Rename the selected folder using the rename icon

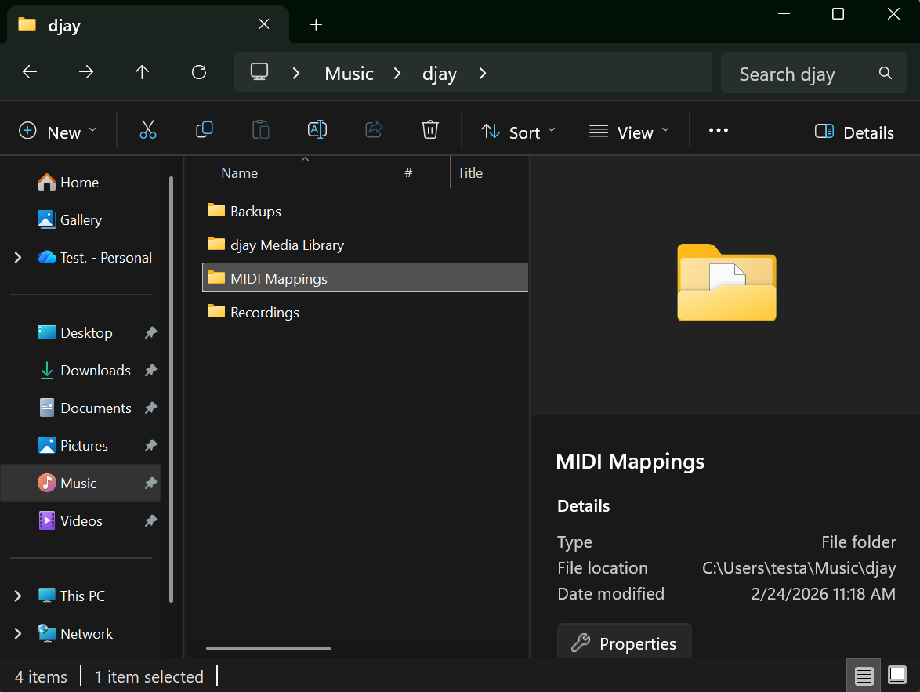(317, 129)
